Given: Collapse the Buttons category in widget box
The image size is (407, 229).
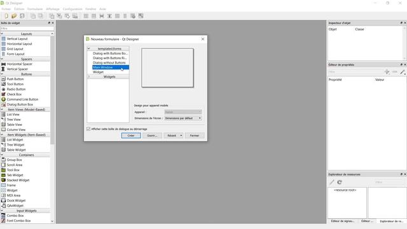Looking at the screenshot, I should coord(2,74).
